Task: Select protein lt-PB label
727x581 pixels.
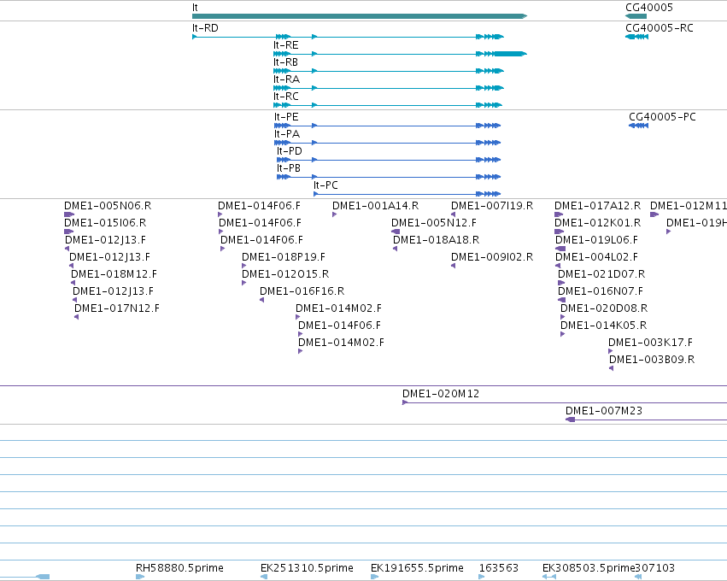Action: (x=289, y=168)
